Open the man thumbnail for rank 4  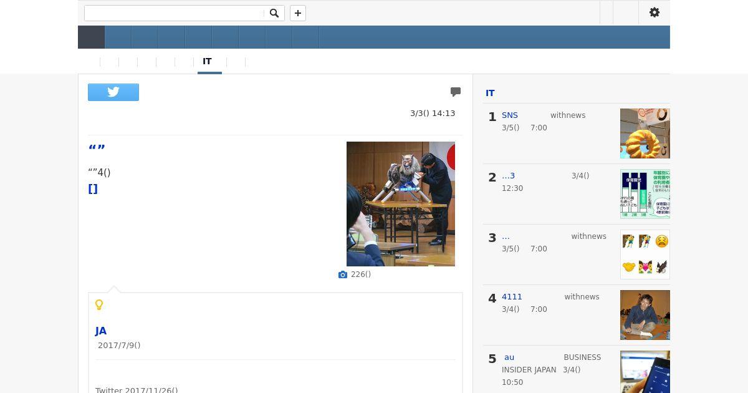click(645, 315)
